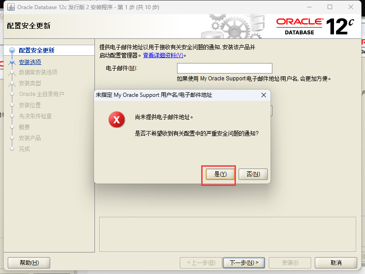
Task: Click the 否(N) button
Action: 253,174
